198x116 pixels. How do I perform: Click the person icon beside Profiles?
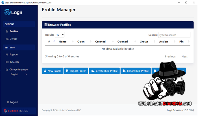click(x=7, y=31)
